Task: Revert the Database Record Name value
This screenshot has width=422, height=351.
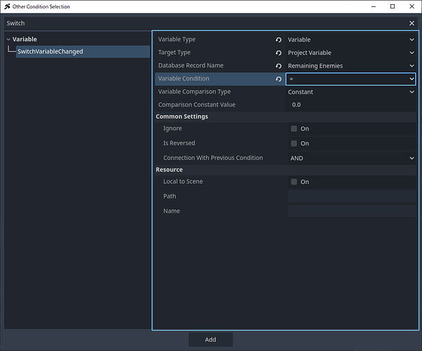Action: coord(279,66)
